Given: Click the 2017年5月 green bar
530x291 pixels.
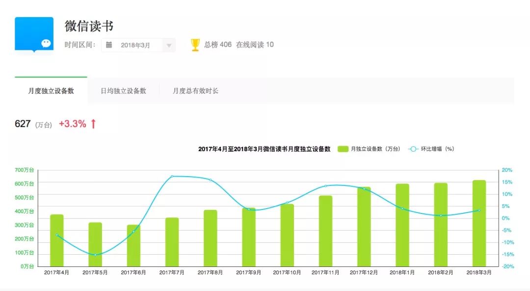Looking at the screenshot, I should tap(95, 244).
